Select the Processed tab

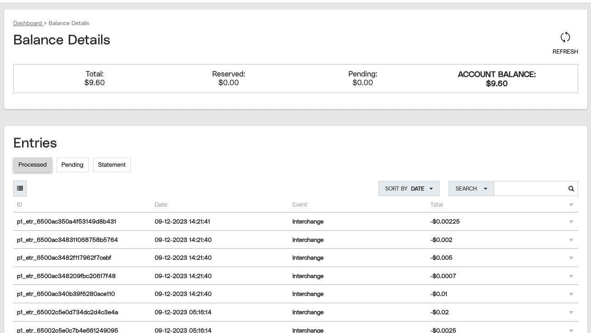[x=32, y=164]
